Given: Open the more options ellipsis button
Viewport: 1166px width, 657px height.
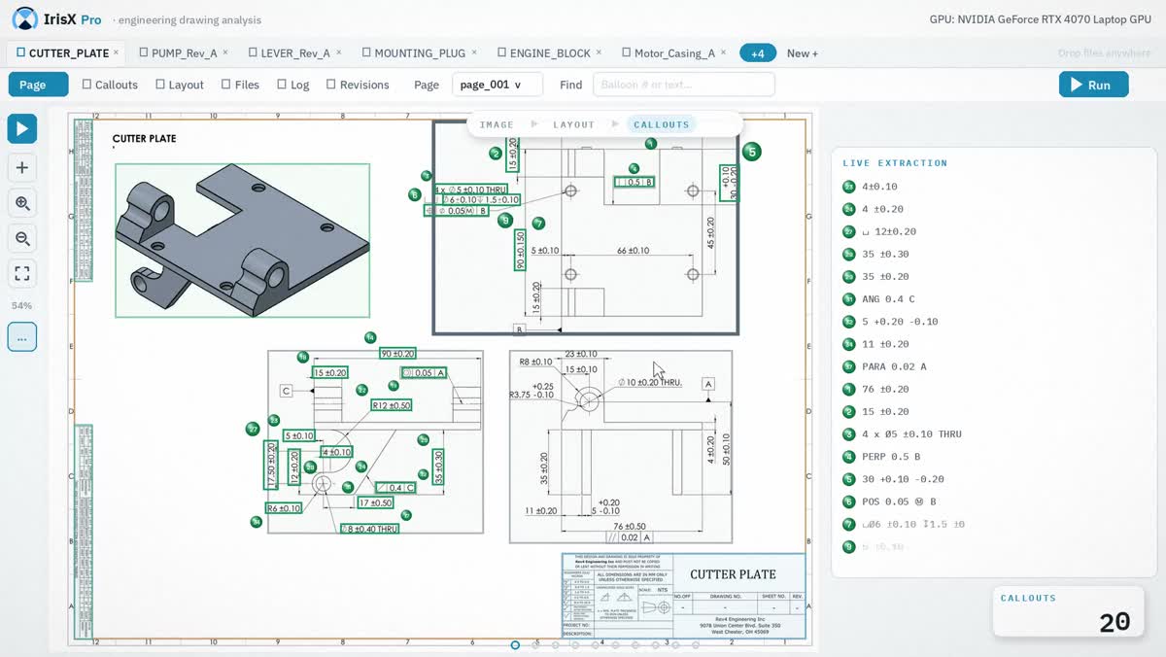Looking at the screenshot, I should (x=22, y=337).
